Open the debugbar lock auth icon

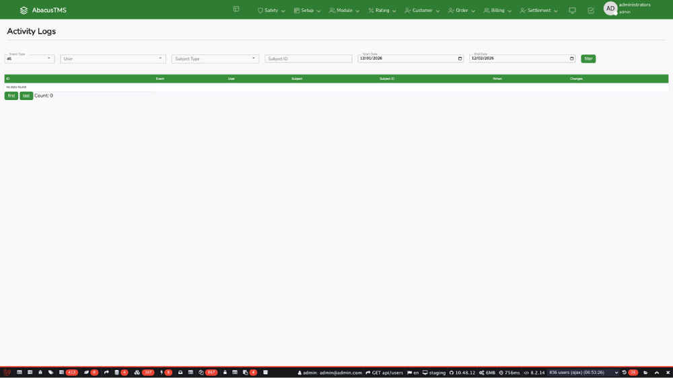tap(225, 372)
